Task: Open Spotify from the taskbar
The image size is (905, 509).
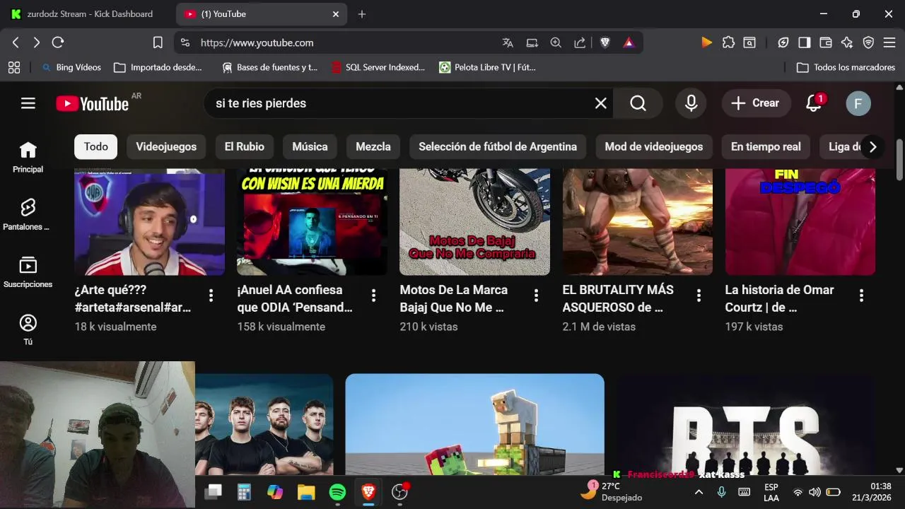Action: pos(337,492)
